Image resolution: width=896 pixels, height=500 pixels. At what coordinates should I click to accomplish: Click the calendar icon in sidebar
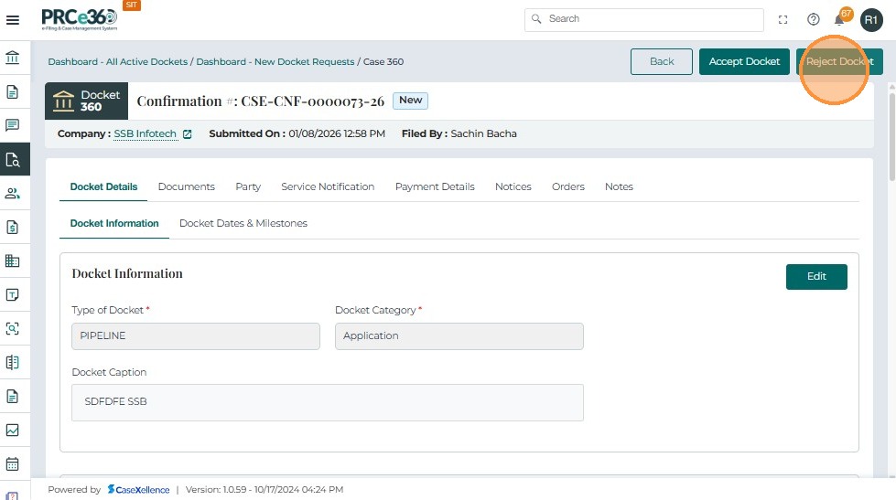tap(13, 463)
